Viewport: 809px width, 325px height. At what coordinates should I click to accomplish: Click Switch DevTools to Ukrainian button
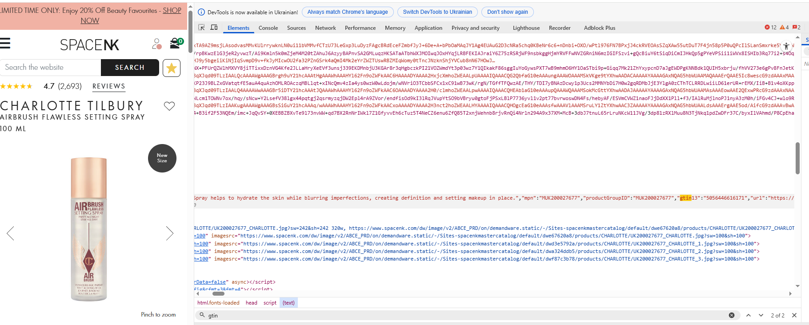click(437, 12)
